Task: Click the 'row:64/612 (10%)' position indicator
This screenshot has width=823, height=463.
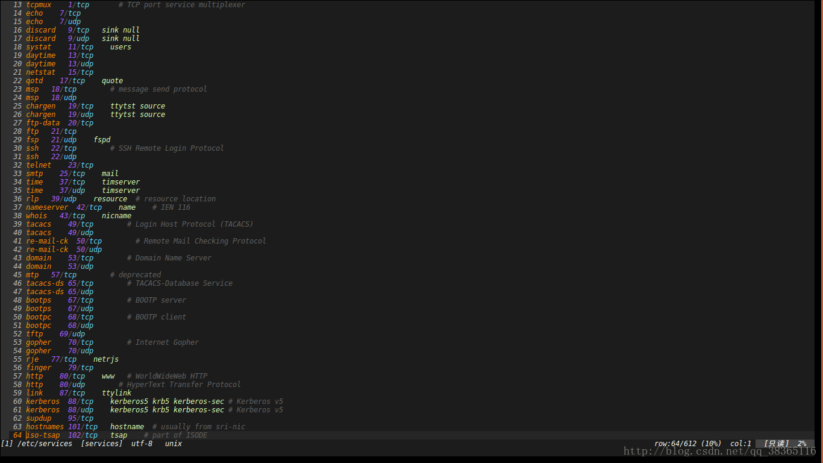Action: [687, 444]
